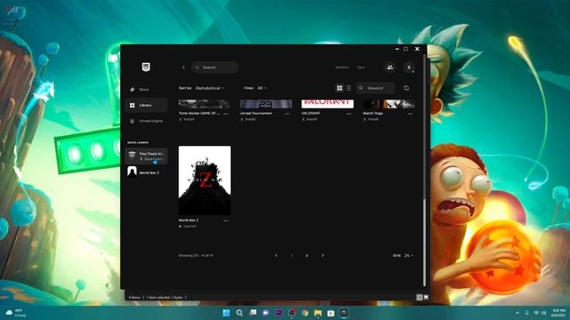Expand the Filter All dropdown
This screenshot has width=570, height=320.
click(262, 88)
